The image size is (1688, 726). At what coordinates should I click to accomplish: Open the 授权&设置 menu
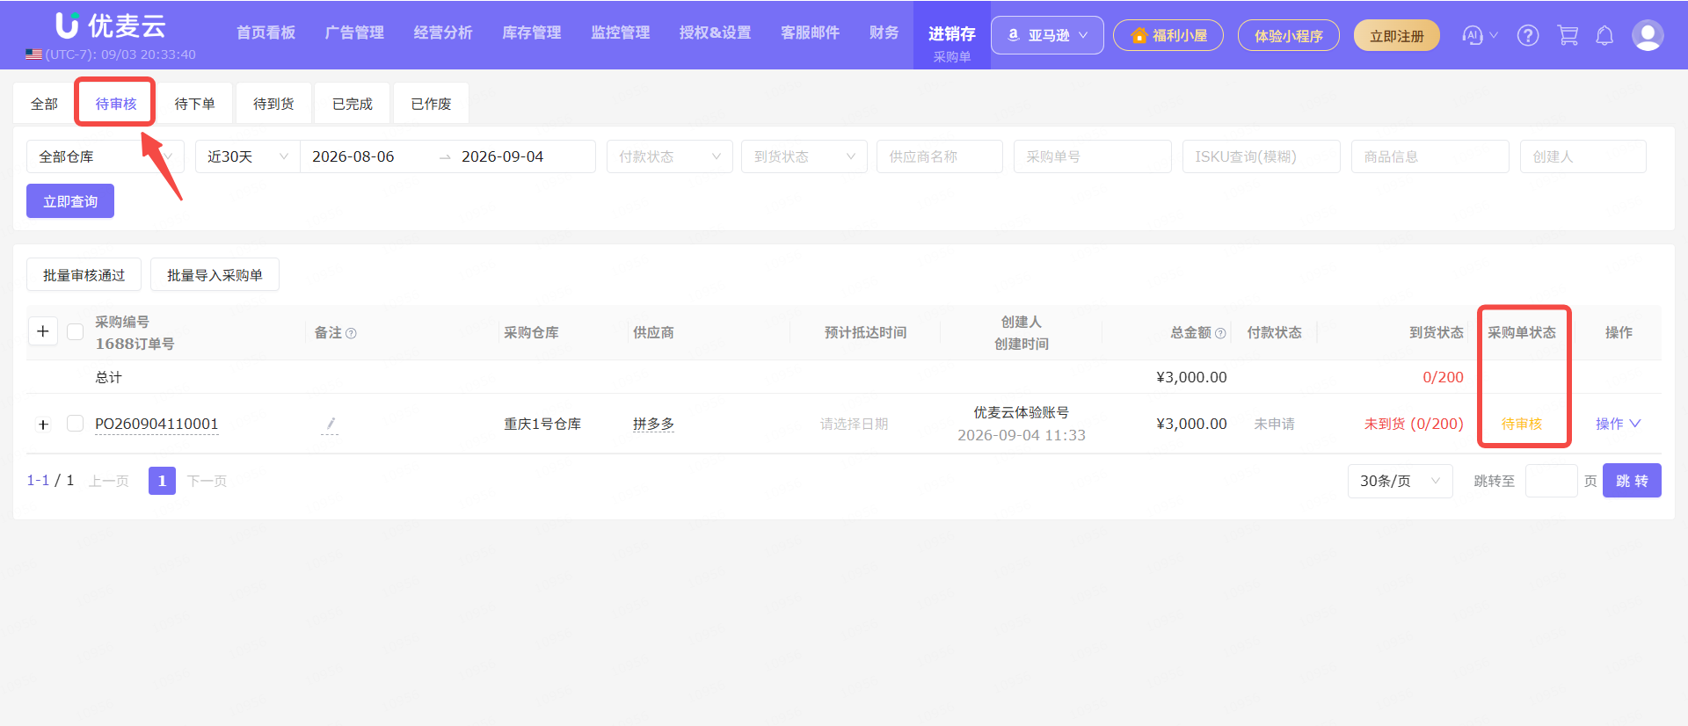coord(715,33)
